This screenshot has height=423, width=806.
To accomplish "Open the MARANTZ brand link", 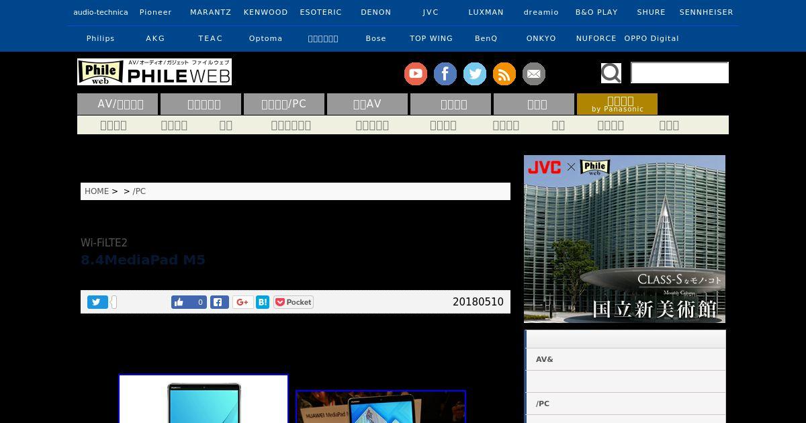I will pos(211,12).
